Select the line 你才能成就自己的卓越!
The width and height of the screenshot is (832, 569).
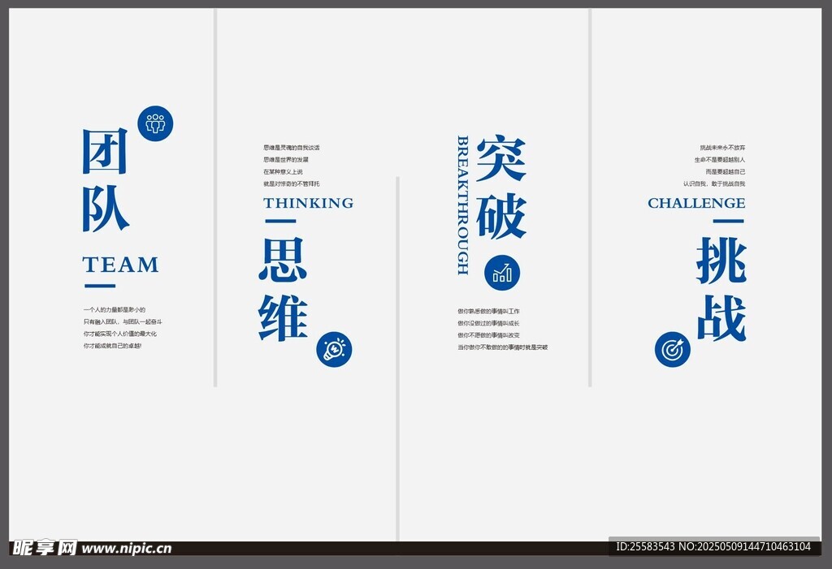(x=112, y=347)
